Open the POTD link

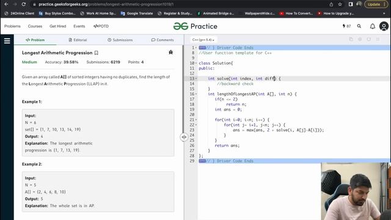pos(101,26)
